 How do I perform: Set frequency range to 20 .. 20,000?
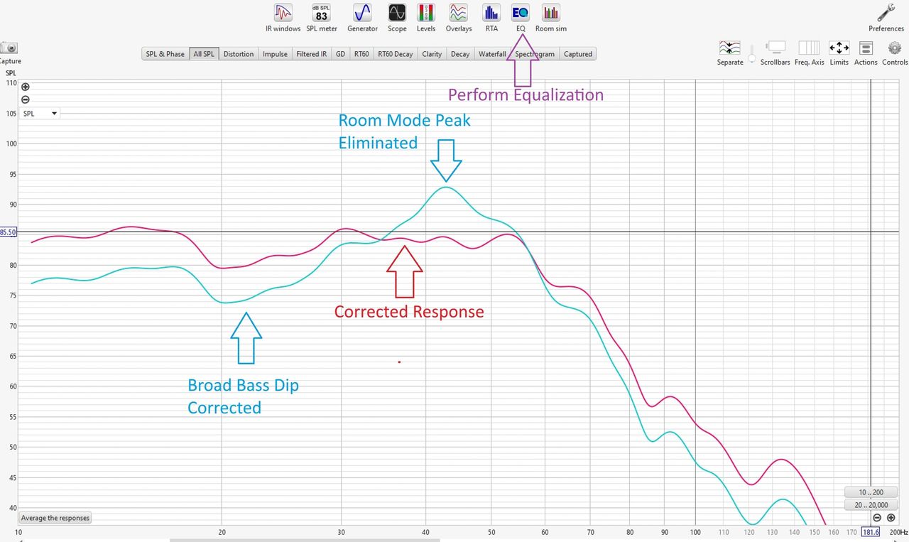click(873, 505)
